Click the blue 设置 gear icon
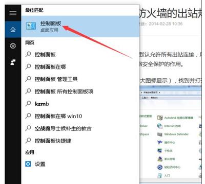The height and width of the screenshot is (184, 205). coord(28,164)
